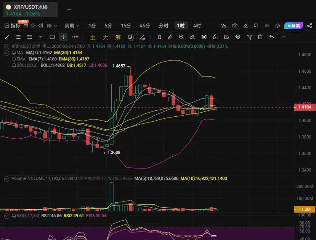
Task: Select the horizontal ray line tool
Action: coord(41,37)
